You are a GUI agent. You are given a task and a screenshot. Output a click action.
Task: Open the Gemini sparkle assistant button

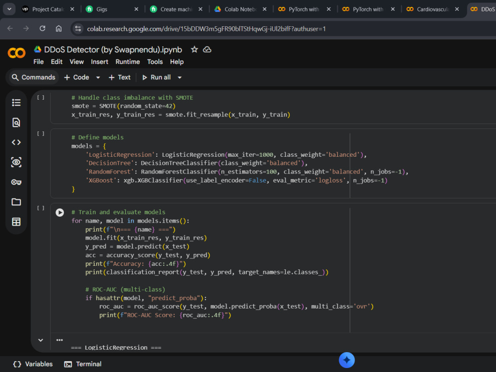pos(347,360)
